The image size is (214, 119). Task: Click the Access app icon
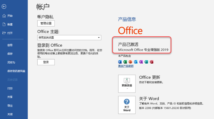pos(151,62)
